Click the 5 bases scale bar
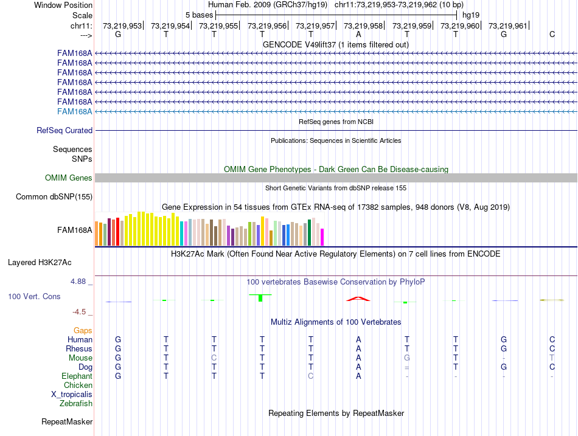 [x=336, y=14]
